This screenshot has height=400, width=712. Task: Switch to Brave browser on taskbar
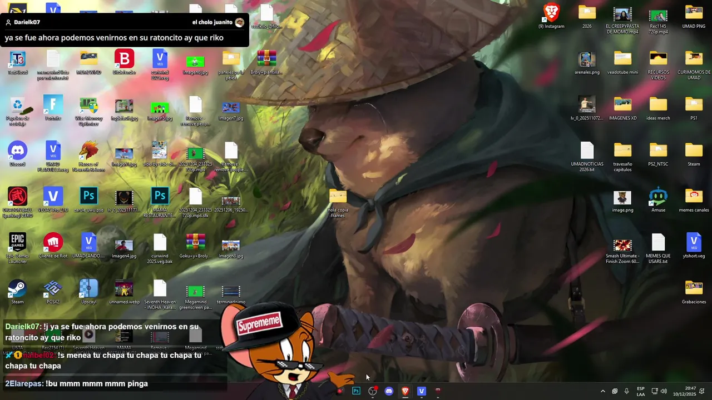[405, 391]
